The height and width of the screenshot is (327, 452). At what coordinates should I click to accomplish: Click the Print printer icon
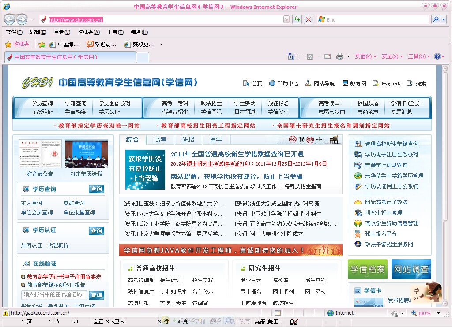point(340,56)
